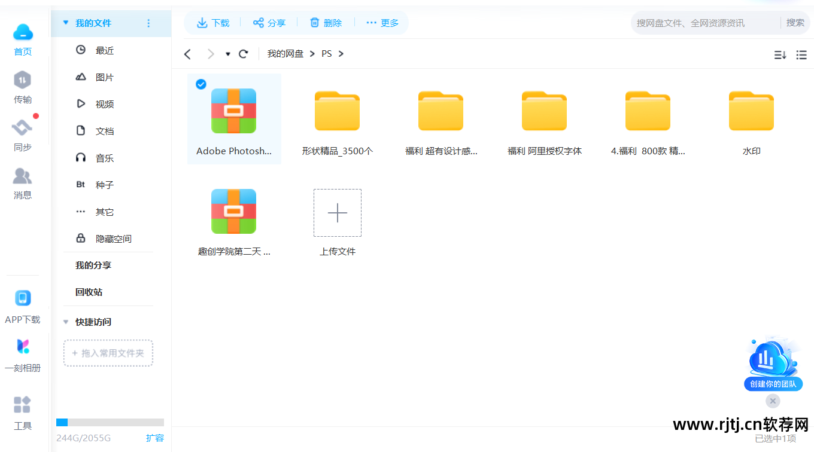Open the 传输 transfers panel
814x452 pixels.
[22, 87]
